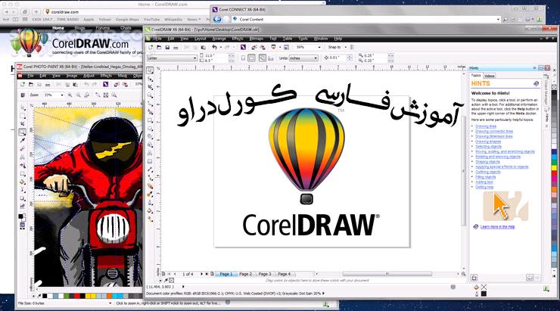The height and width of the screenshot is (311, 560).
Task: Click the page width 11.0 input field
Action: [x=216, y=55]
